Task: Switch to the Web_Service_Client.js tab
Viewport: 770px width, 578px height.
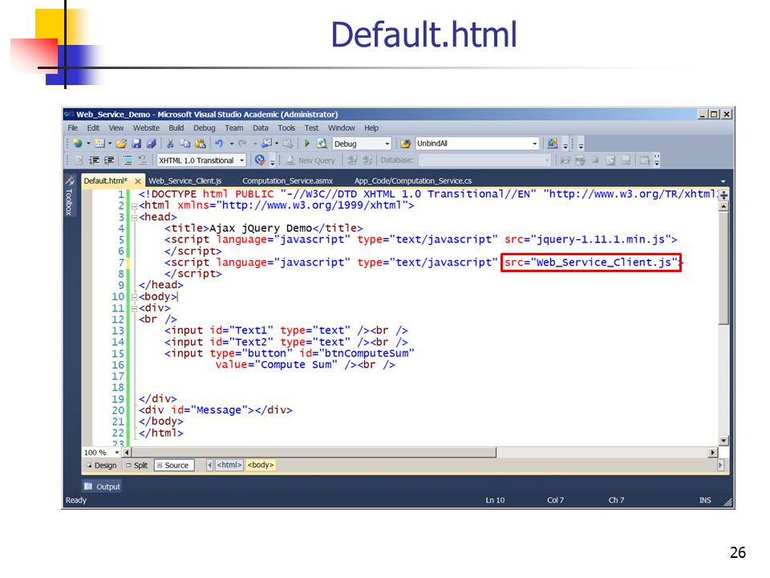Action: [185, 181]
